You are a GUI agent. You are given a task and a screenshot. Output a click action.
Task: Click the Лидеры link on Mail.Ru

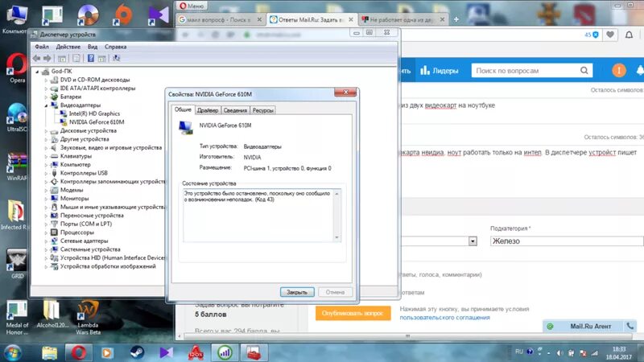439,71
